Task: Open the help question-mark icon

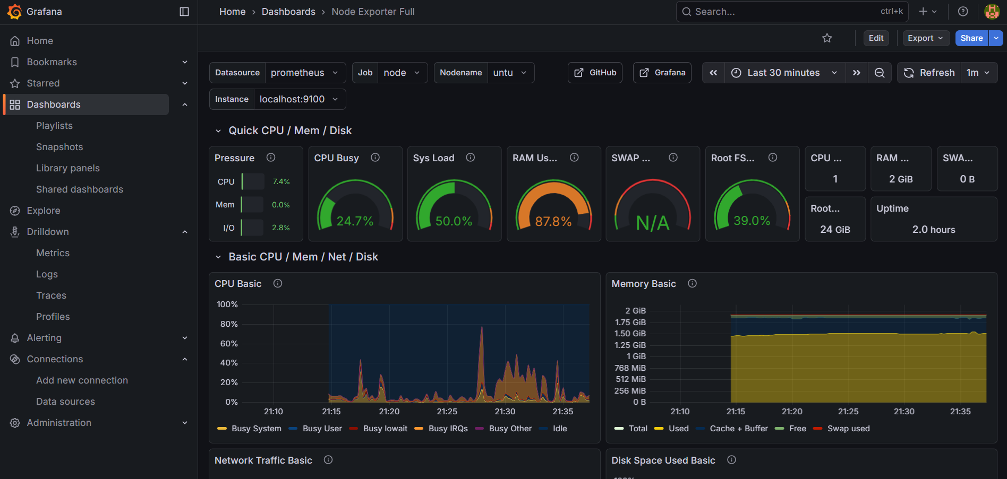Action: click(963, 12)
